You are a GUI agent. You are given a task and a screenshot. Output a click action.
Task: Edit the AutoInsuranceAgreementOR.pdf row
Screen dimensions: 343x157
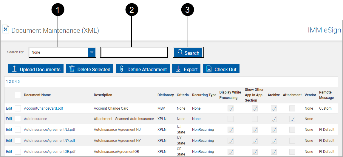coord(9,151)
